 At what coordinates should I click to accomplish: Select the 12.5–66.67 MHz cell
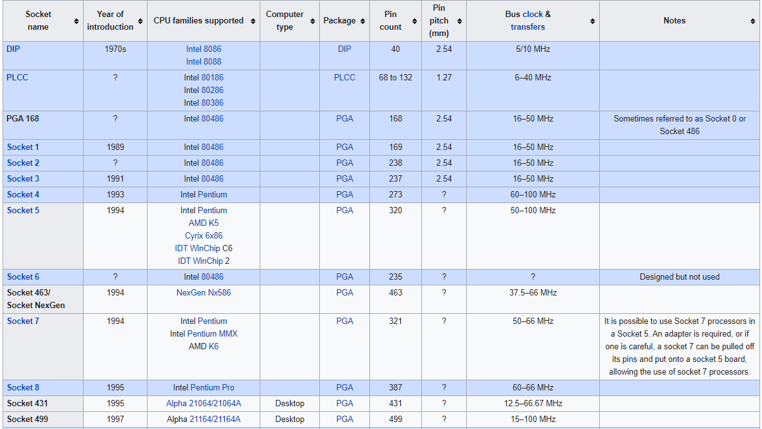click(533, 404)
